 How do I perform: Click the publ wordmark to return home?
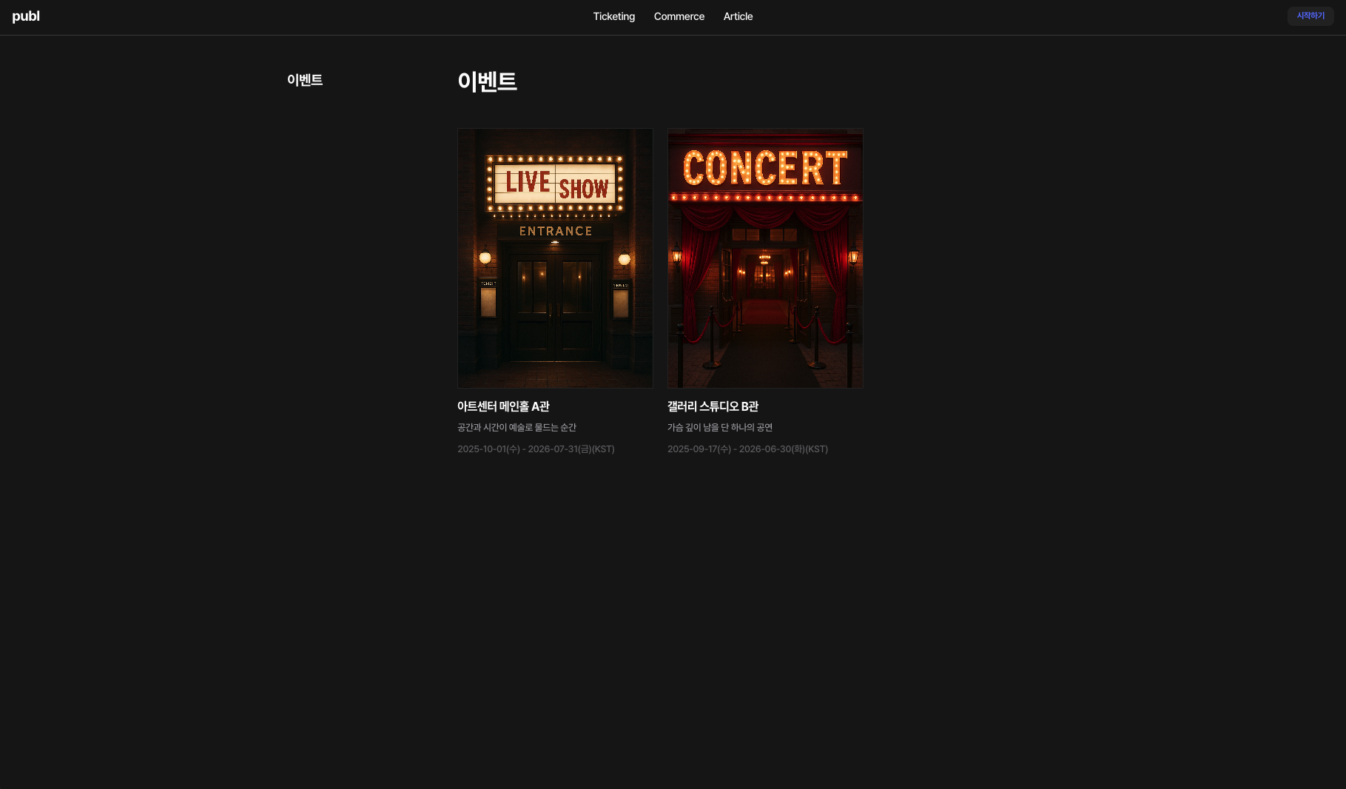click(x=27, y=16)
